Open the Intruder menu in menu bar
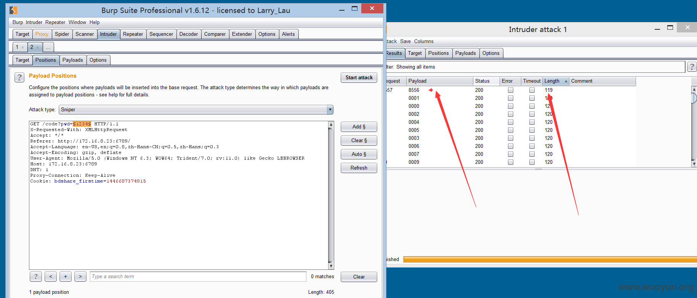Image resolution: width=697 pixels, height=298 pixels. tap(34, 22)
